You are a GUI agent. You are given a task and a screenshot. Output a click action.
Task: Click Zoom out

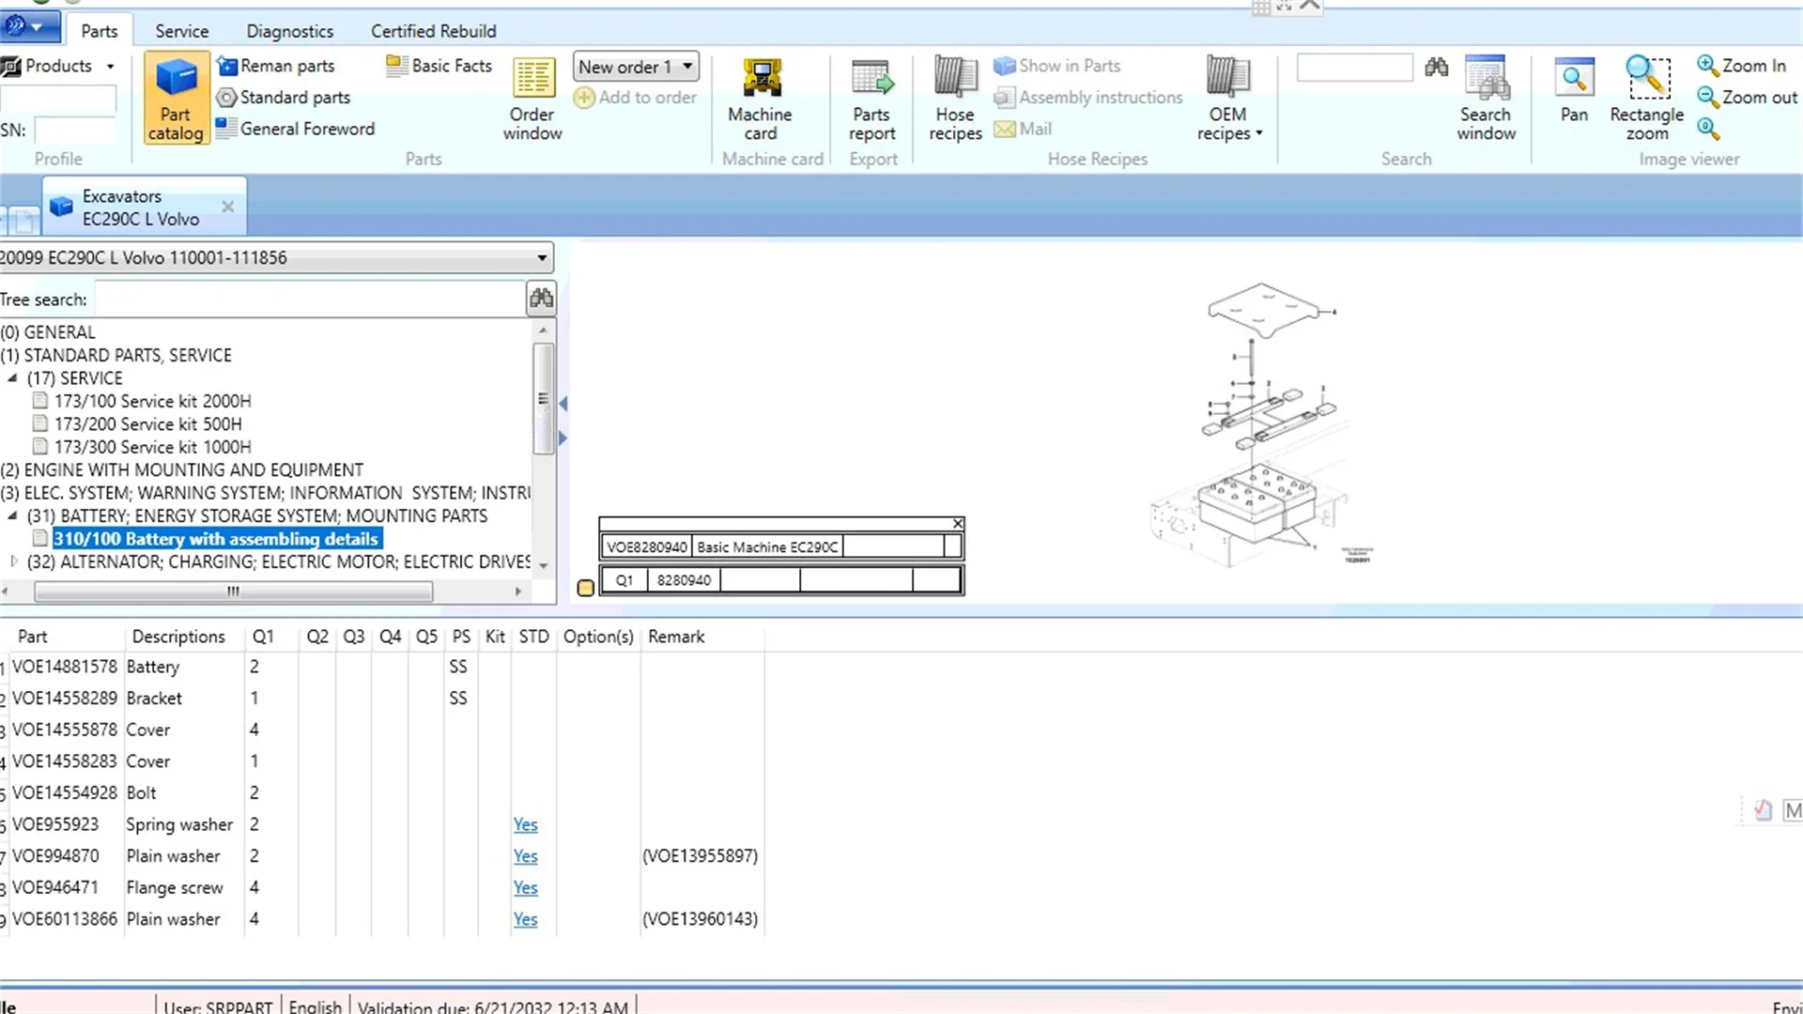tap(1747, 98)
